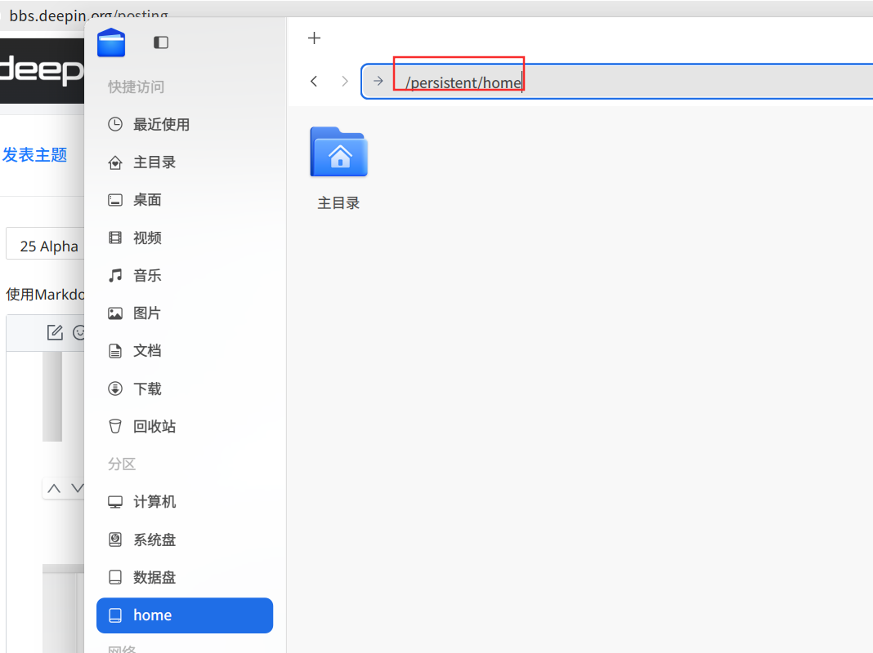
Task: Click the clock icon beside 最近使用
Action: (115, 125)
